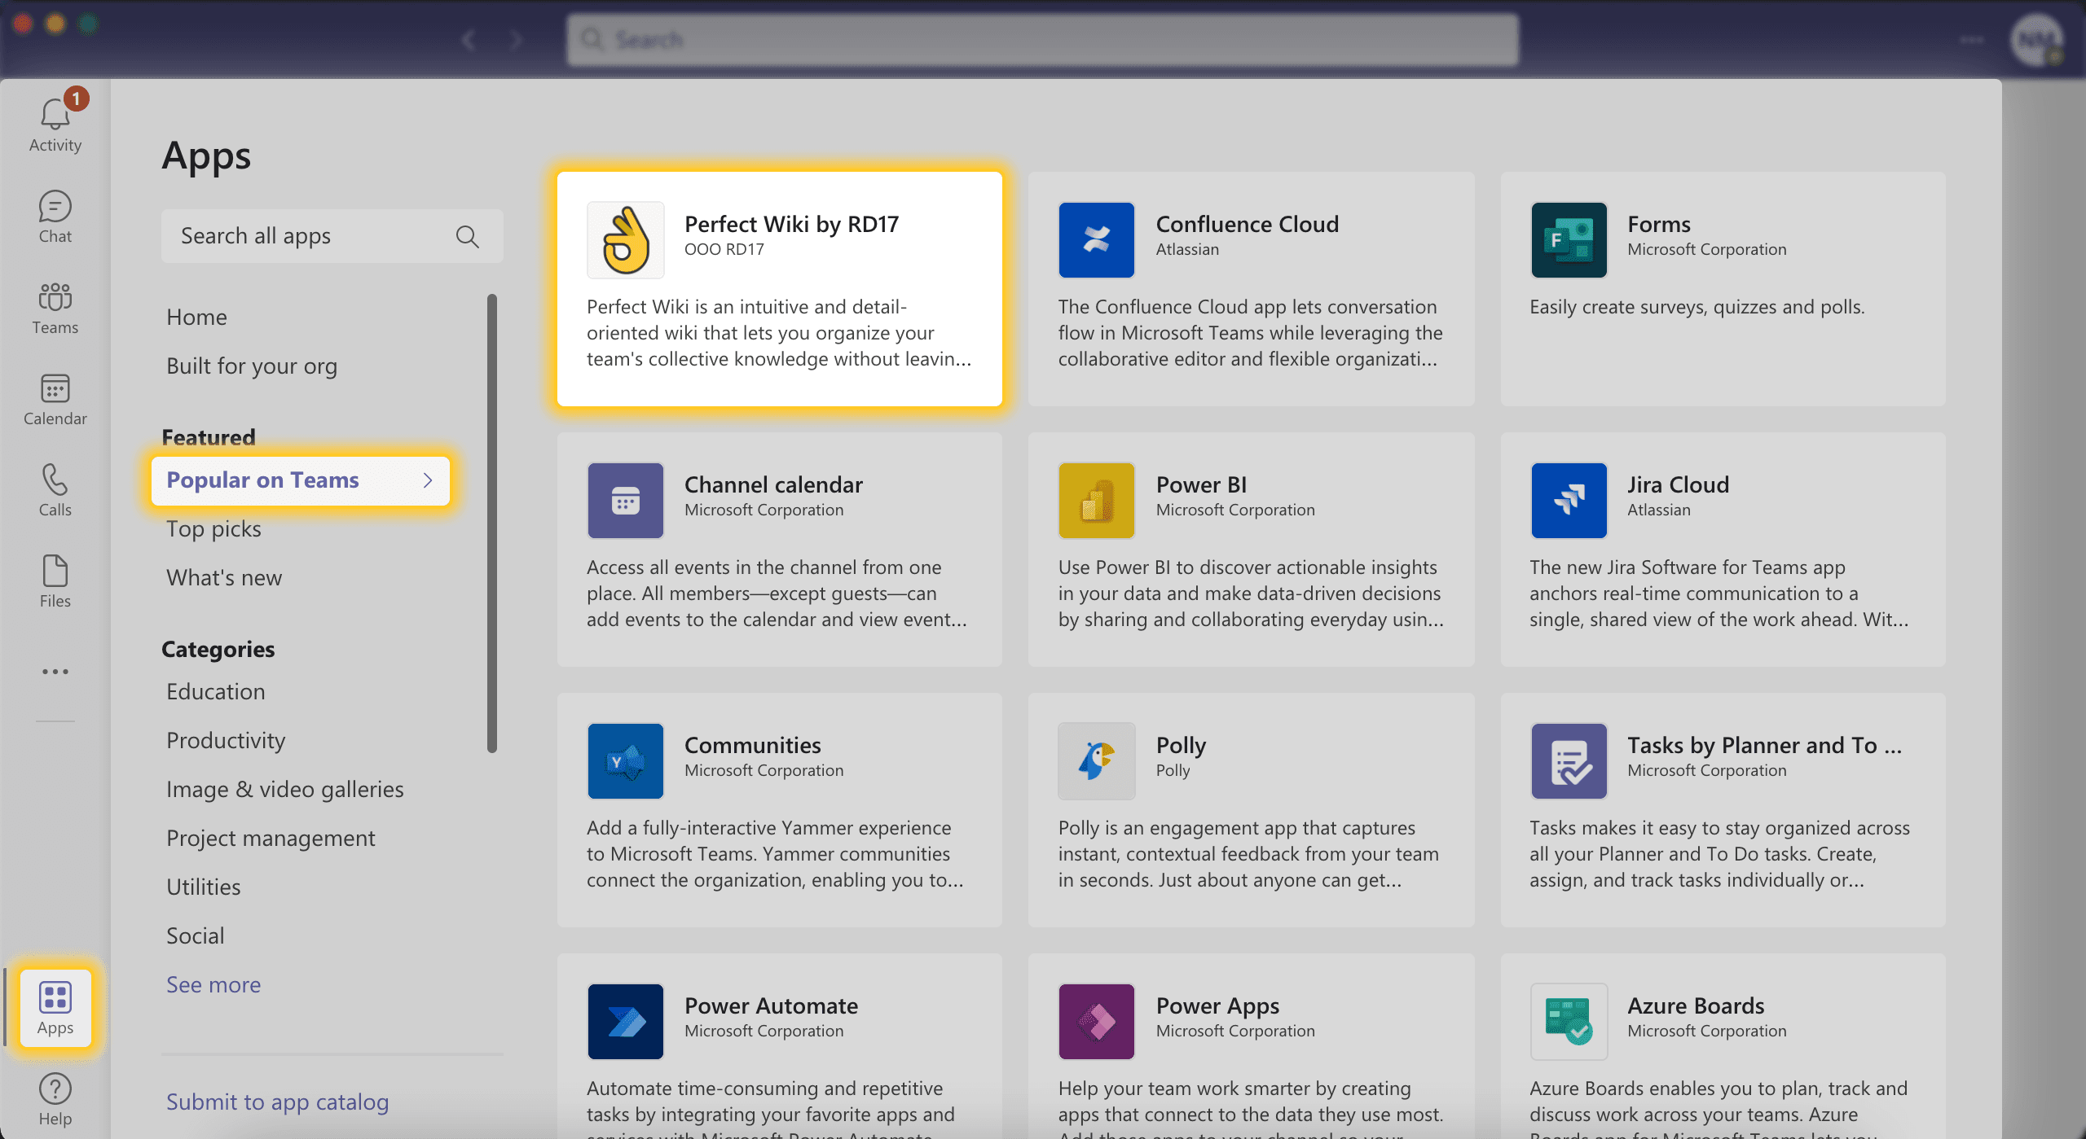Screen dimensions: 2086x1139
Task: Open the Project management category
Action: coord(271,839)
